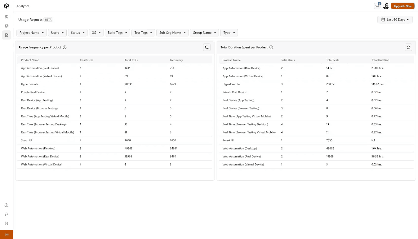The height and width of the screenshot is (239, 418).
Task: Refresh the Total Duration Spent per Product table
Action: pos(408,47)
